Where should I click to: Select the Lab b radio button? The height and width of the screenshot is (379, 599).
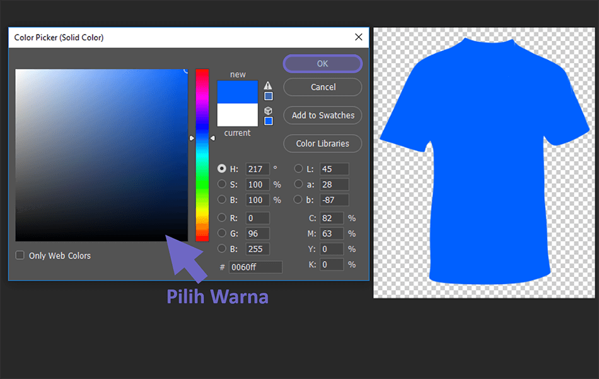coord(298,200)
